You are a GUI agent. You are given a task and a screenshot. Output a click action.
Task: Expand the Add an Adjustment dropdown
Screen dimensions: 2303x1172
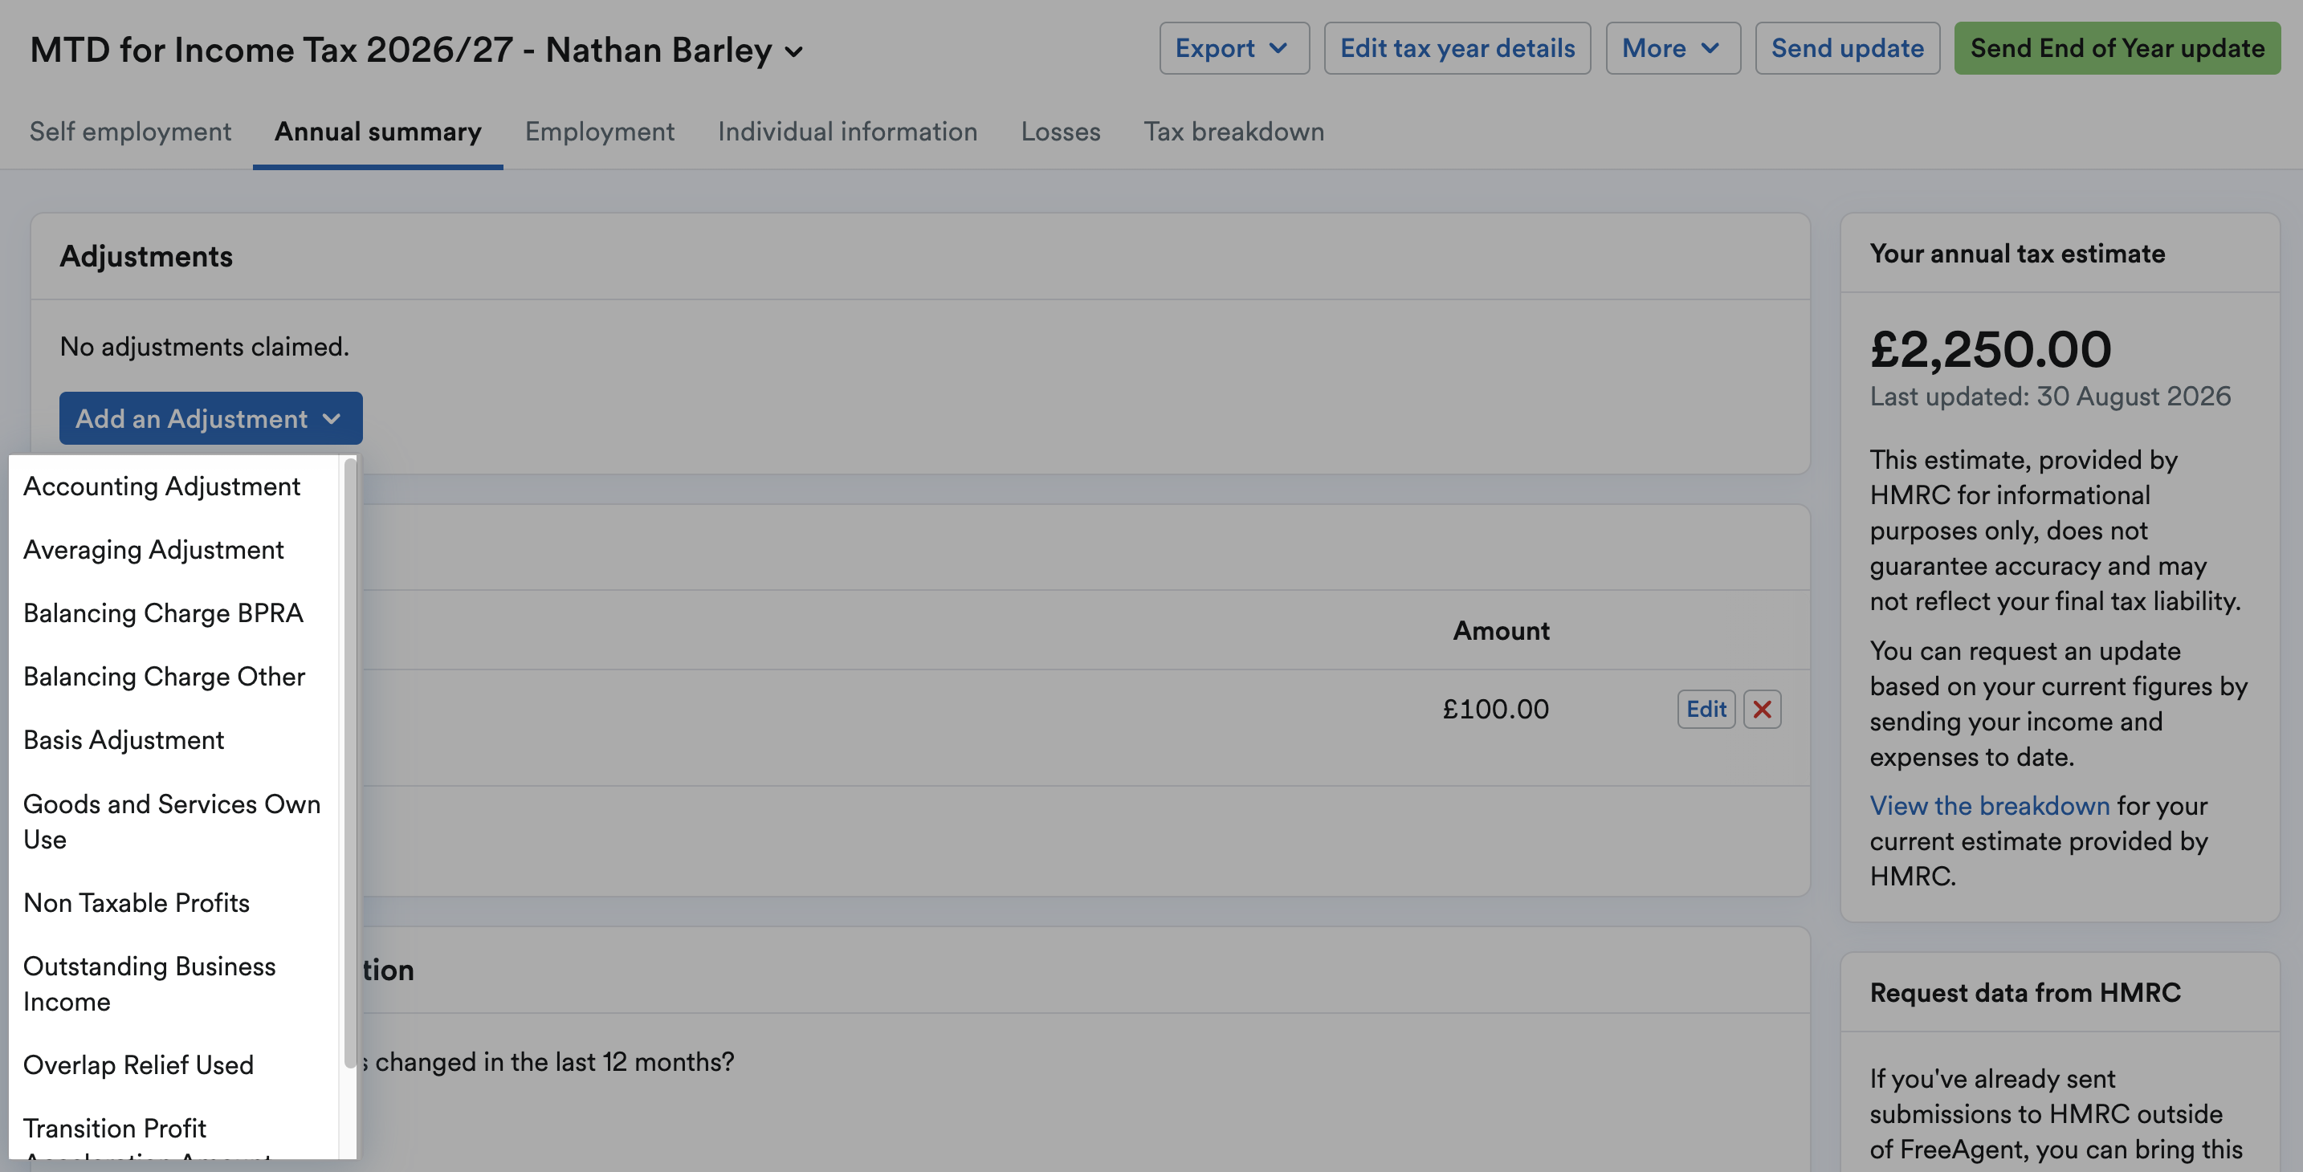211,417
